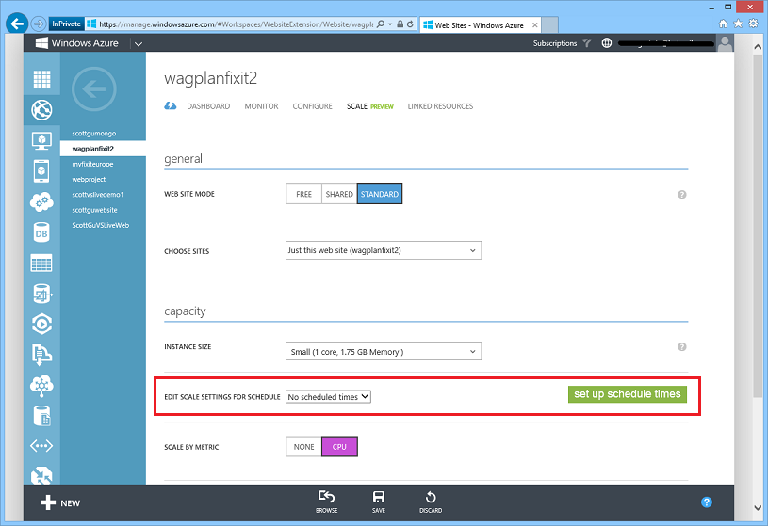Click the quick start cloud icon beside Dashboard

tap(170, 106)
